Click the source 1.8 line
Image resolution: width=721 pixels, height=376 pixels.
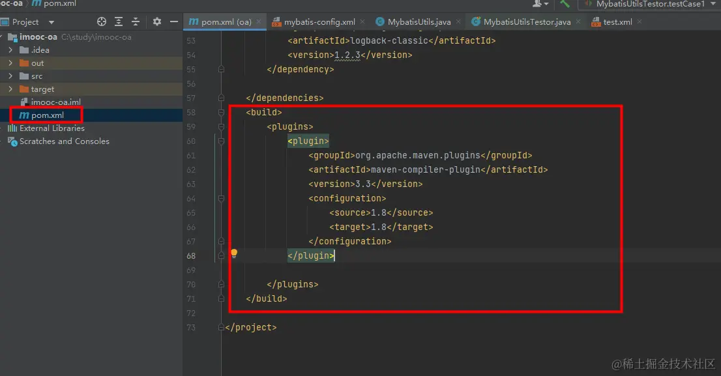pyautogui.click(x=381, y=213)
